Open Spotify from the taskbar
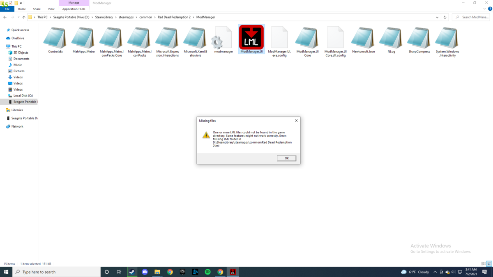Viewport: 493px width, 277px height. click(207, 272)
